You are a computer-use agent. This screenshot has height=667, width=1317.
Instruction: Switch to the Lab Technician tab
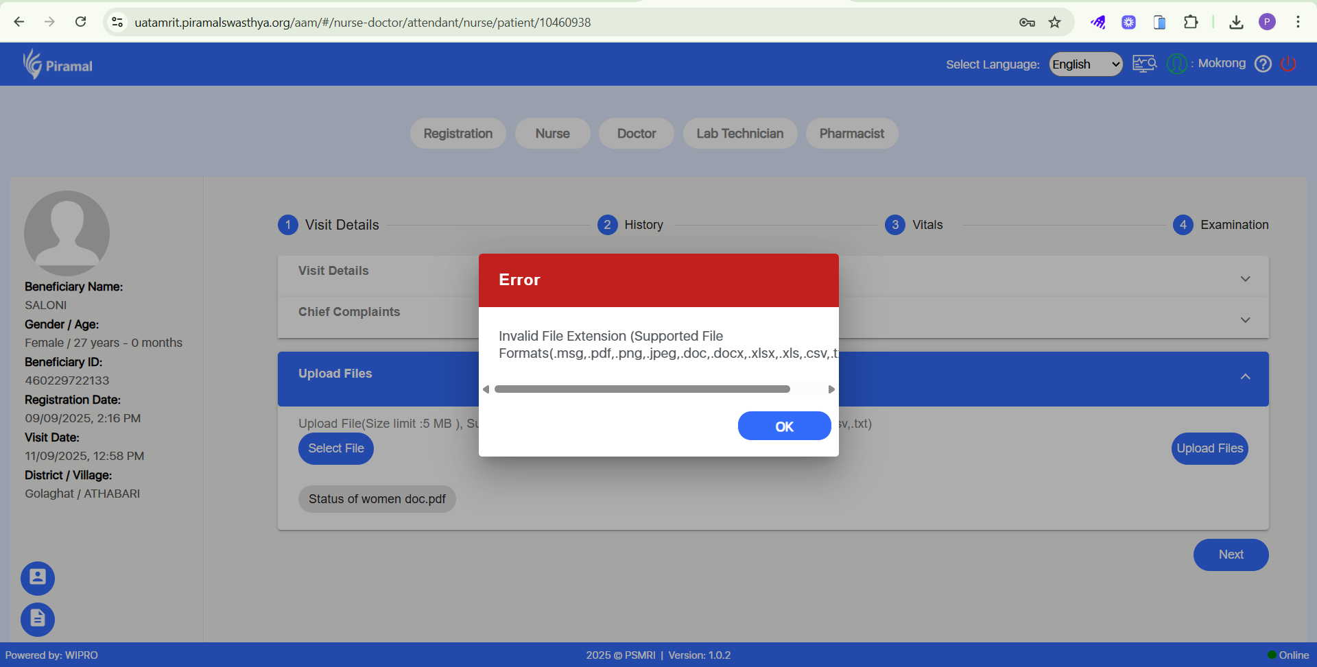click(739, 134)
